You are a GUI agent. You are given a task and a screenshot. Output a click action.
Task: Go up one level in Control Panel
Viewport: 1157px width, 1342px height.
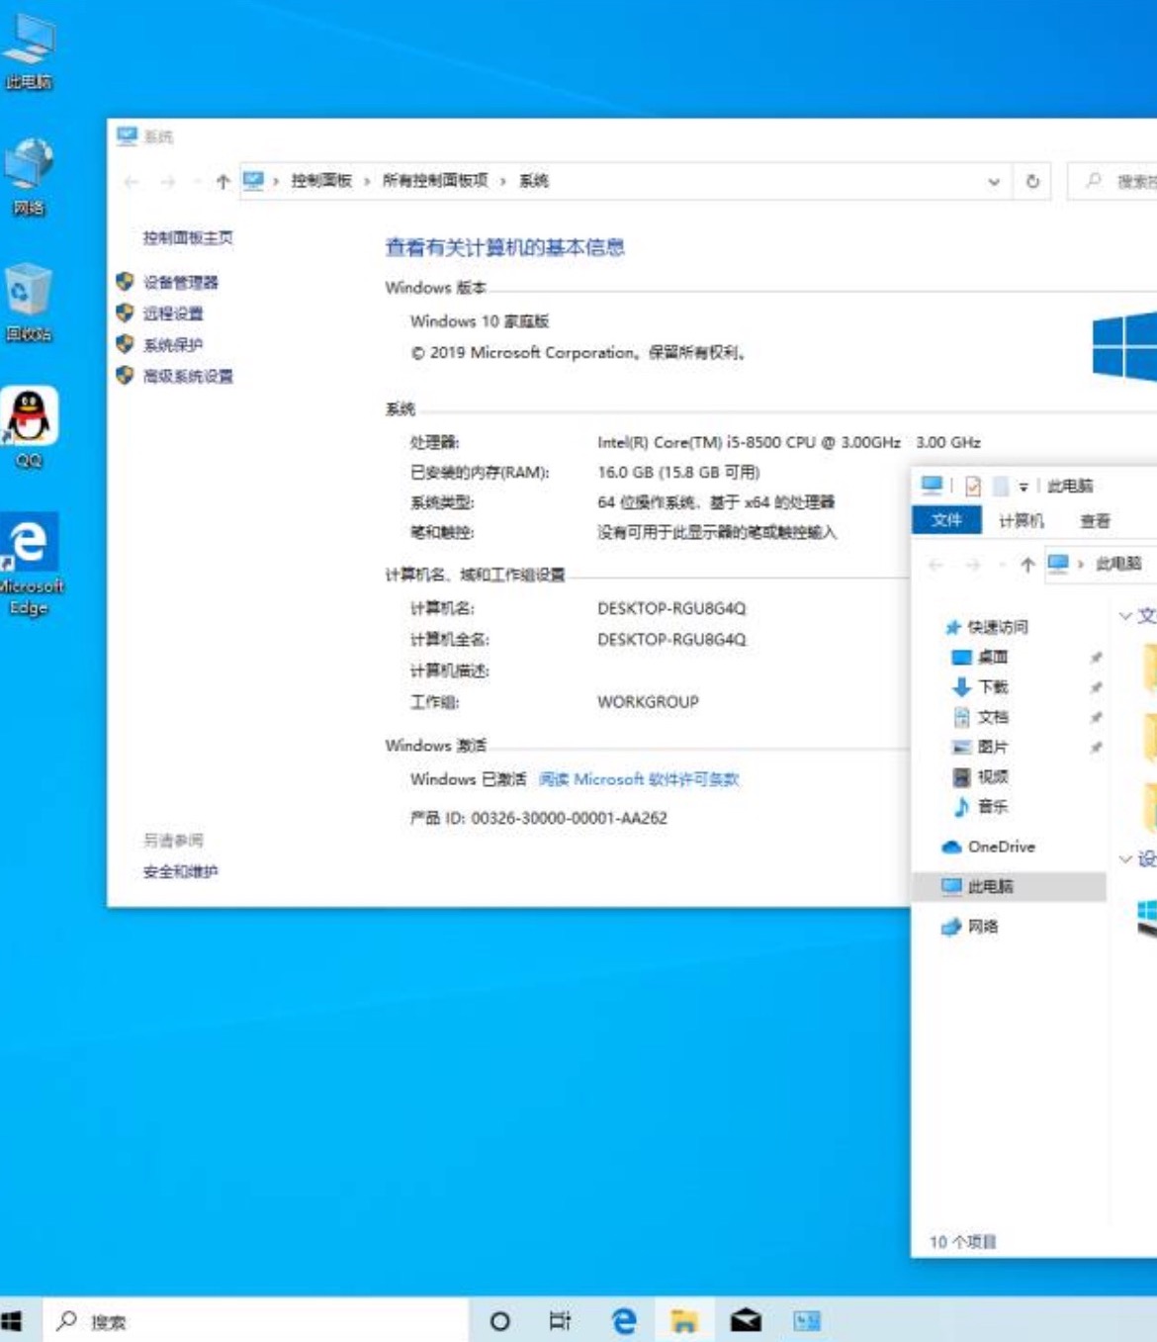pyautogui.click(x=222, y=182)
